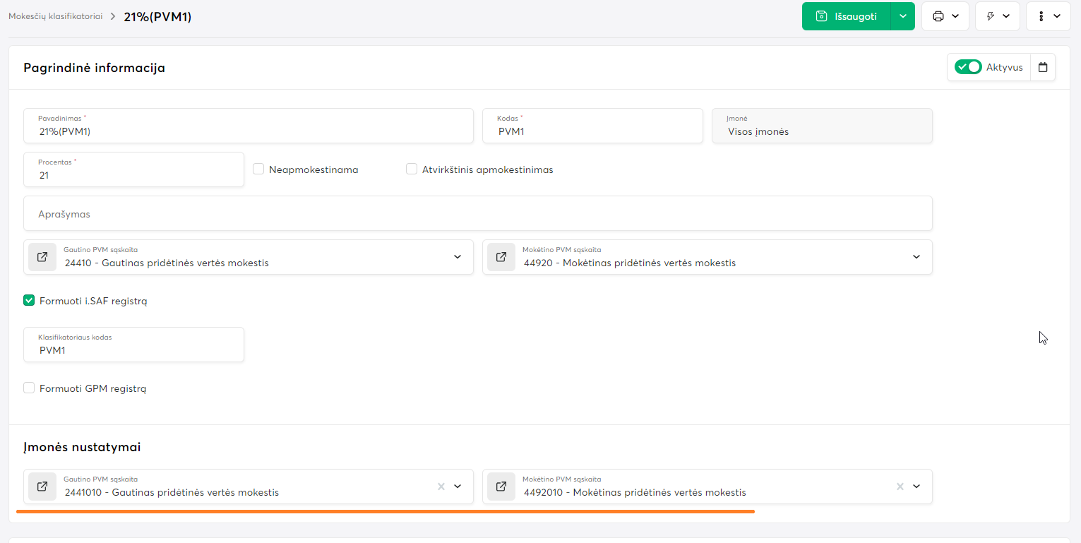
Task: Click the calendar icon next to Aktyvus
Action: point(1043,68)
